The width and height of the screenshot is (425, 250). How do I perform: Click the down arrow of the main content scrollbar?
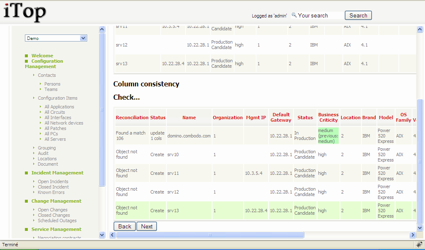[420, 228]
